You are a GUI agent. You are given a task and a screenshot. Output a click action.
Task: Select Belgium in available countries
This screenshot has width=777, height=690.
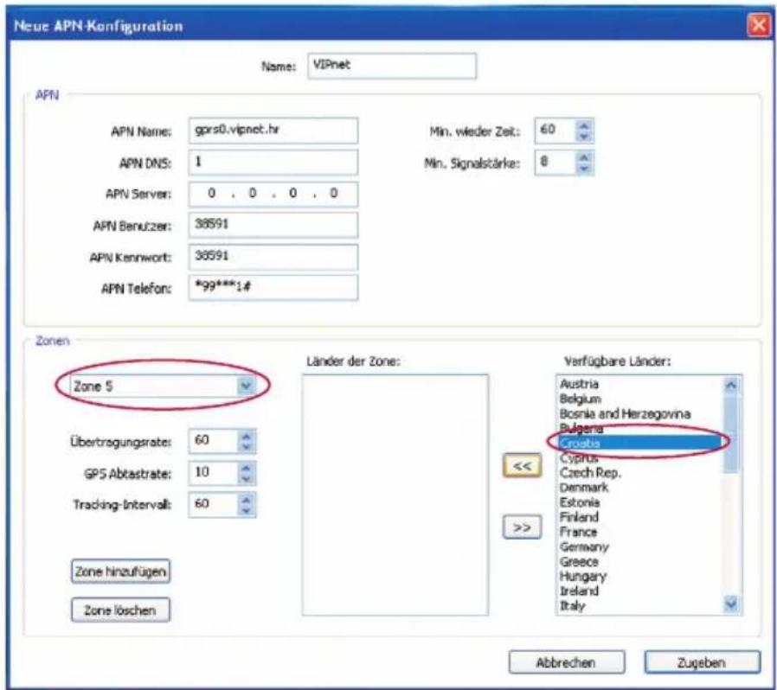[581, 399]
